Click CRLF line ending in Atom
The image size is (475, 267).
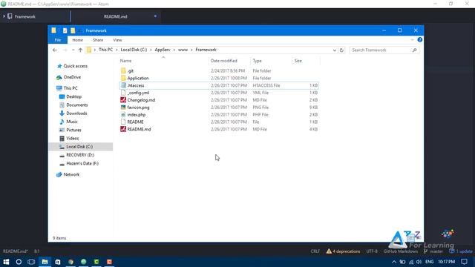(x=315, y=251)
